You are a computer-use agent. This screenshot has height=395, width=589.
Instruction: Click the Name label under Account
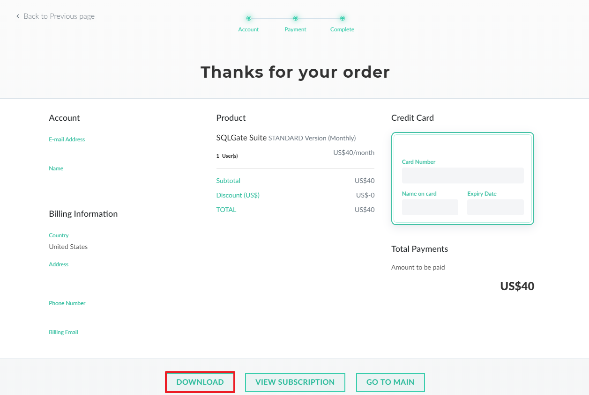56,168
